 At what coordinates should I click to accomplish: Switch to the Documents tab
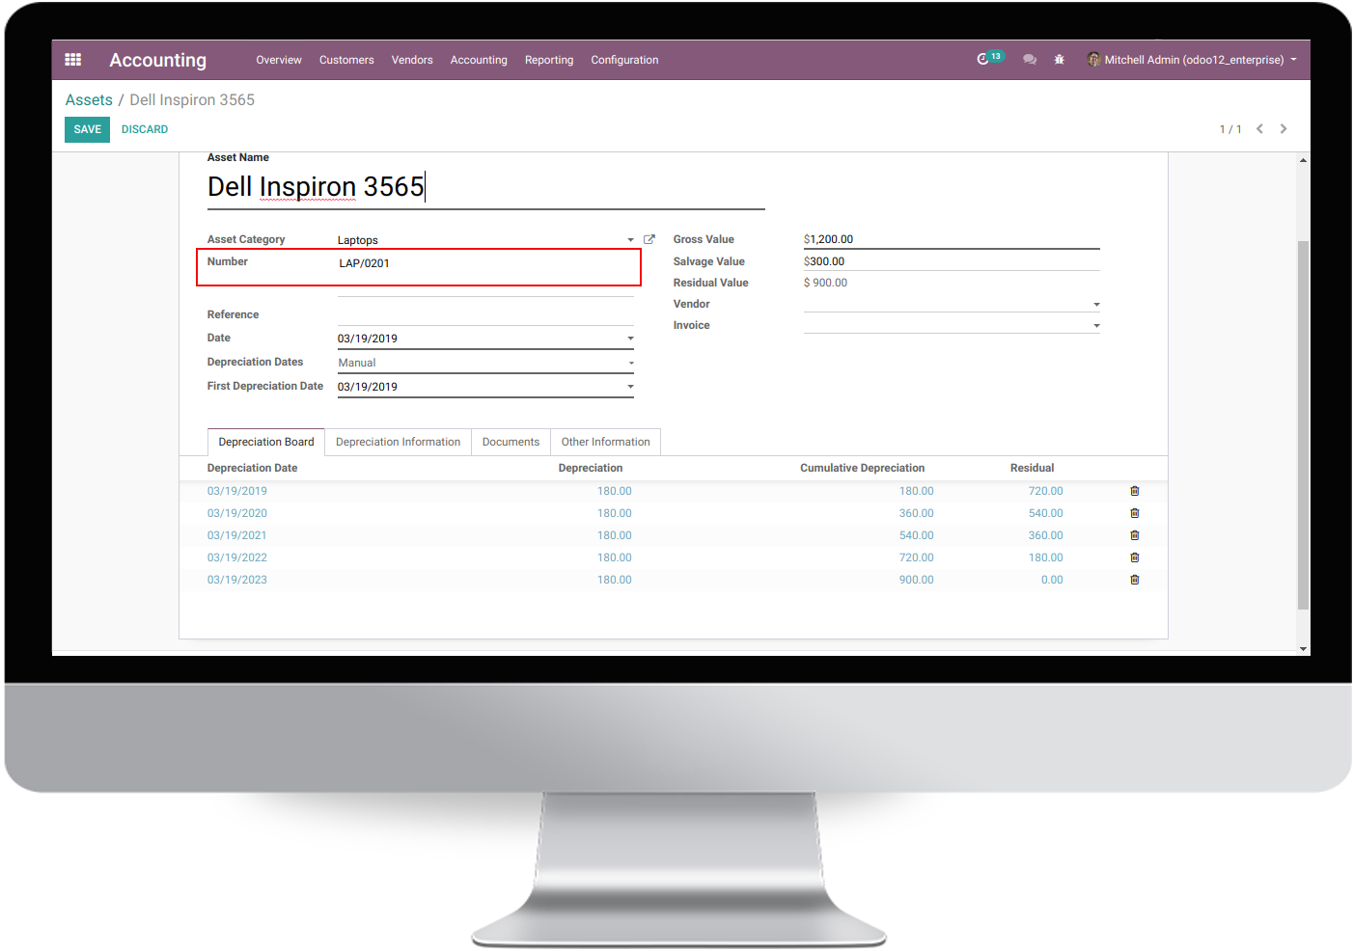(511, 442)
